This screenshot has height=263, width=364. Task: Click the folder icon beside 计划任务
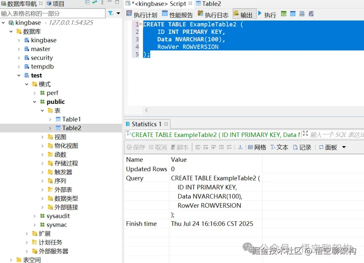coord(35,243)
